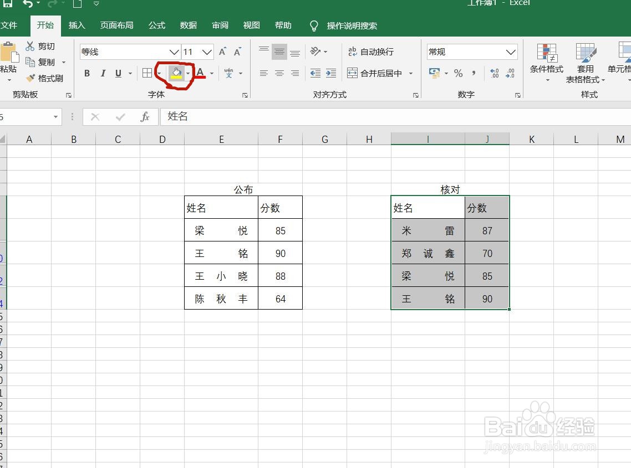This screenshot has width=631, height=468.
Task: Click the phonetic guide wén icon
Action: 228,73
